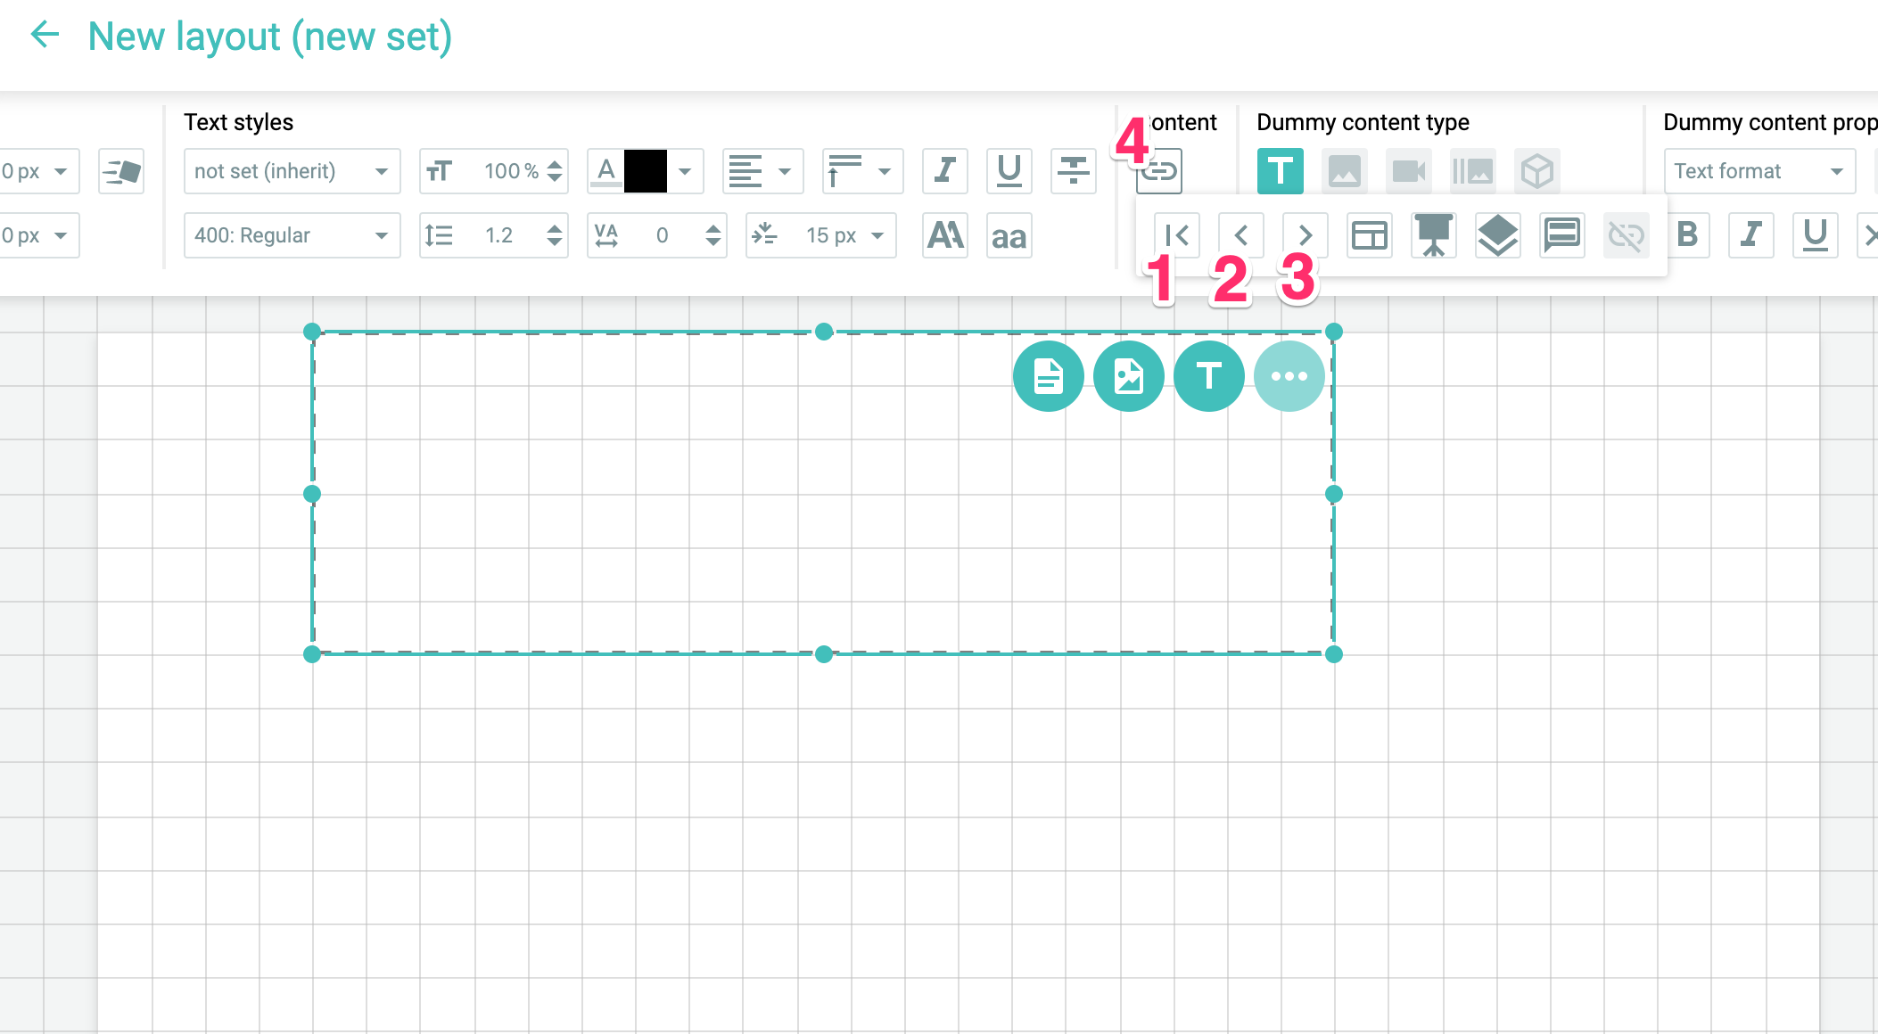Click the go-to-first page arrow icon

pos(1176,235)
